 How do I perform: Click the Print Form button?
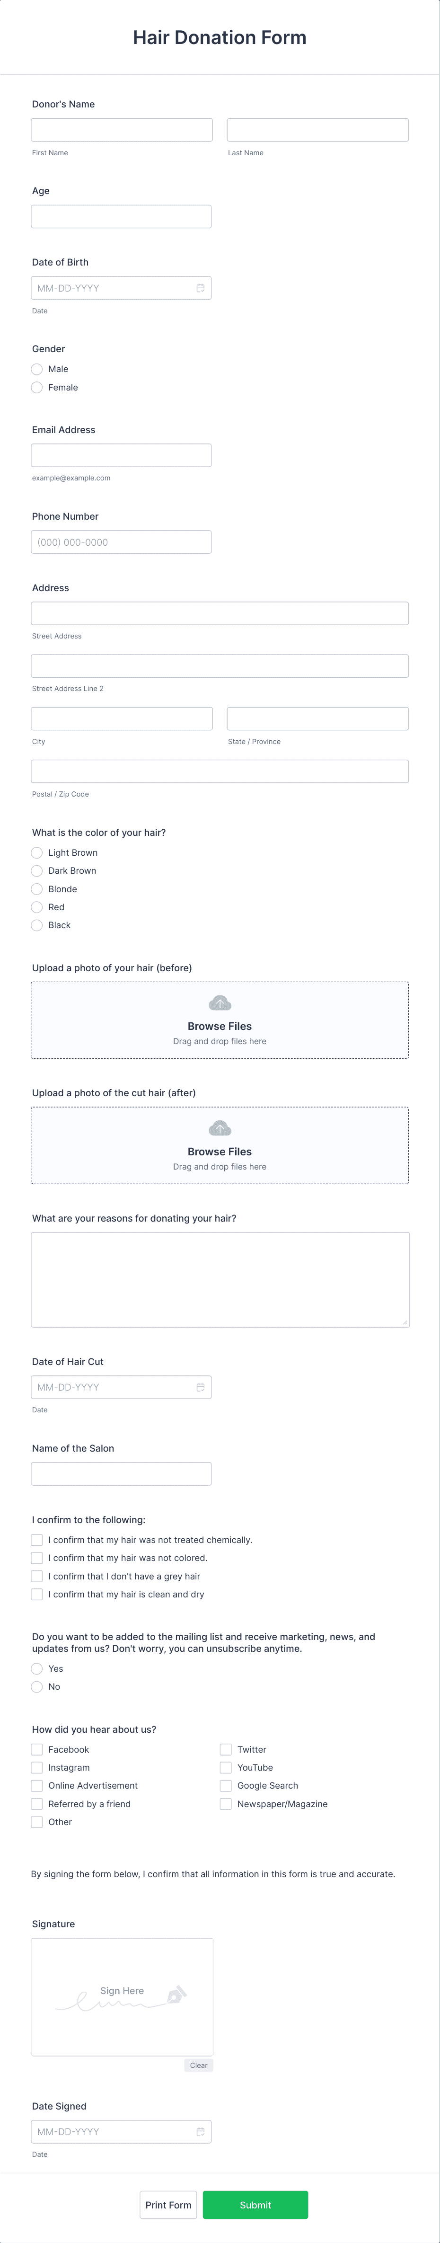click(168, 2205)
